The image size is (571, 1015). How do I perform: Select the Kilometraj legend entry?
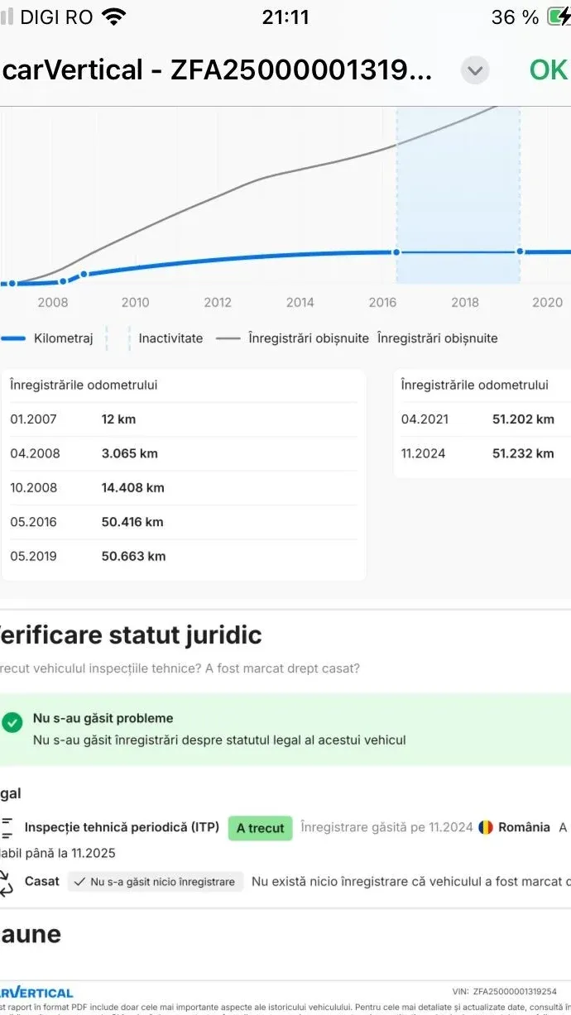tap(47, 338)
